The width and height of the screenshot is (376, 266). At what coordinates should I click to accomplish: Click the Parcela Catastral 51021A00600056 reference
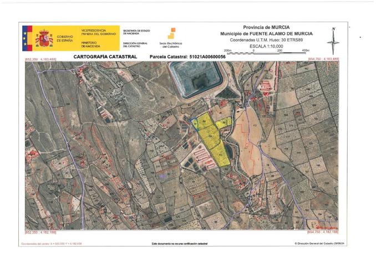click(x=187, y=57)
